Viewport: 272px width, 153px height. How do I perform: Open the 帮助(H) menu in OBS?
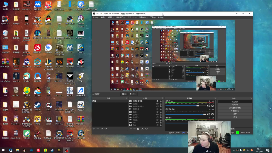tap(161, 17)
